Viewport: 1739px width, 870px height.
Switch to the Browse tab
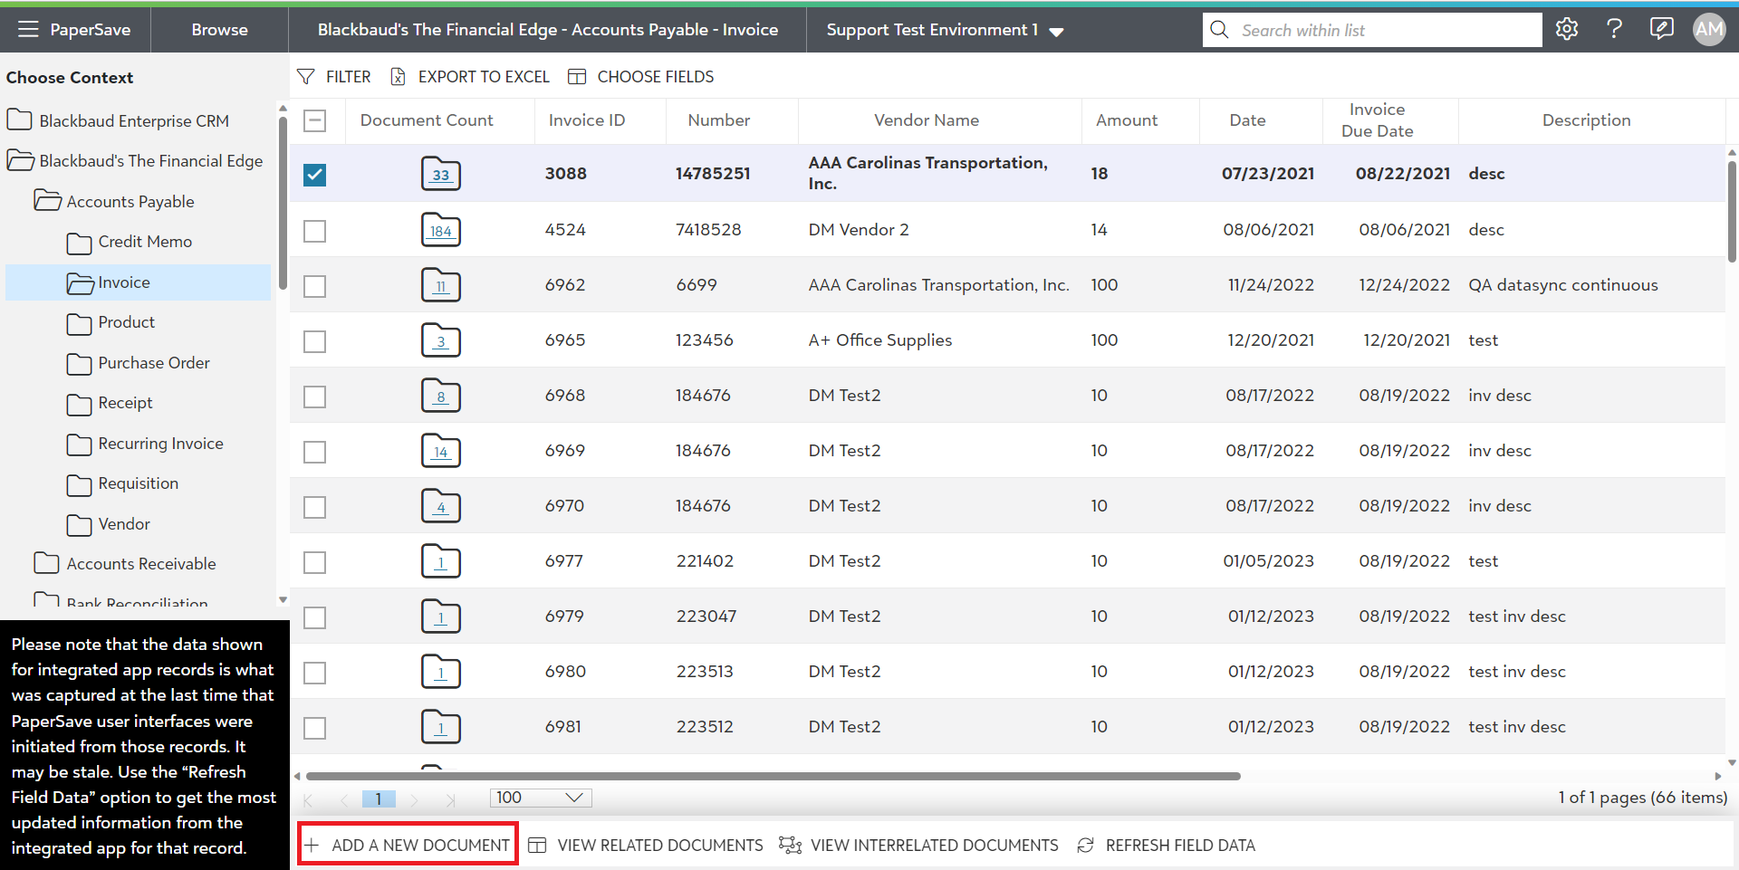point(219,30)
